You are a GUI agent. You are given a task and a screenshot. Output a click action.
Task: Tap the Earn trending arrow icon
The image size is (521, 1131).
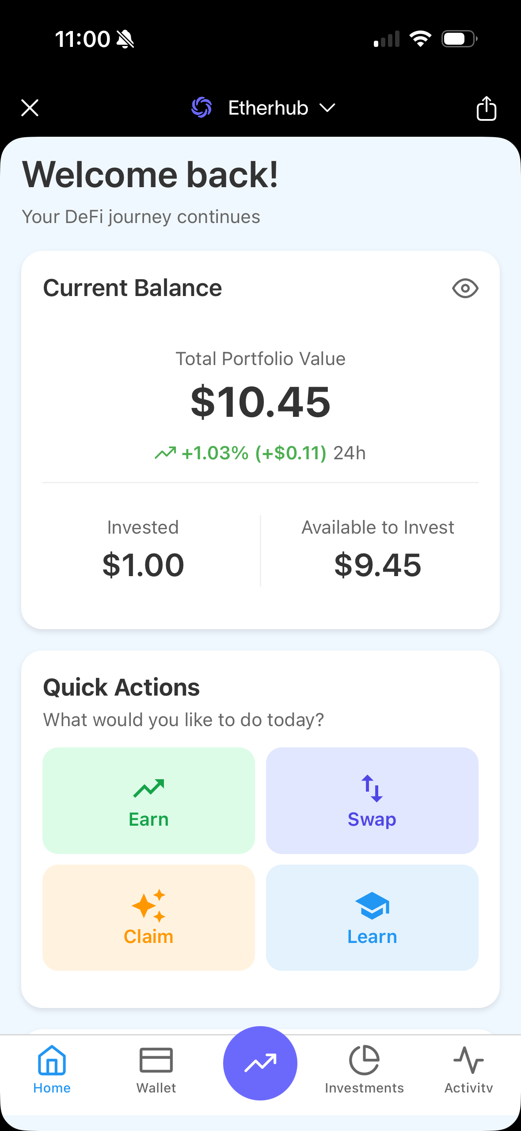pos(148,789)
